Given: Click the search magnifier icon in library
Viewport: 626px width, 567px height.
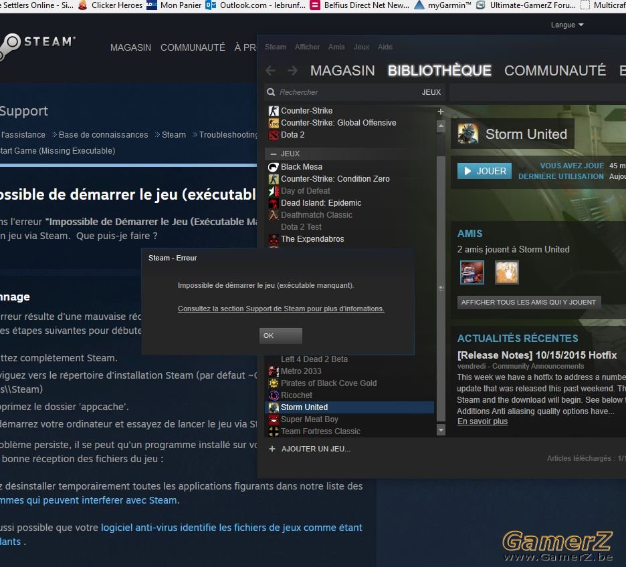Looking at the screenshot, I should click(x=271, y=92).
